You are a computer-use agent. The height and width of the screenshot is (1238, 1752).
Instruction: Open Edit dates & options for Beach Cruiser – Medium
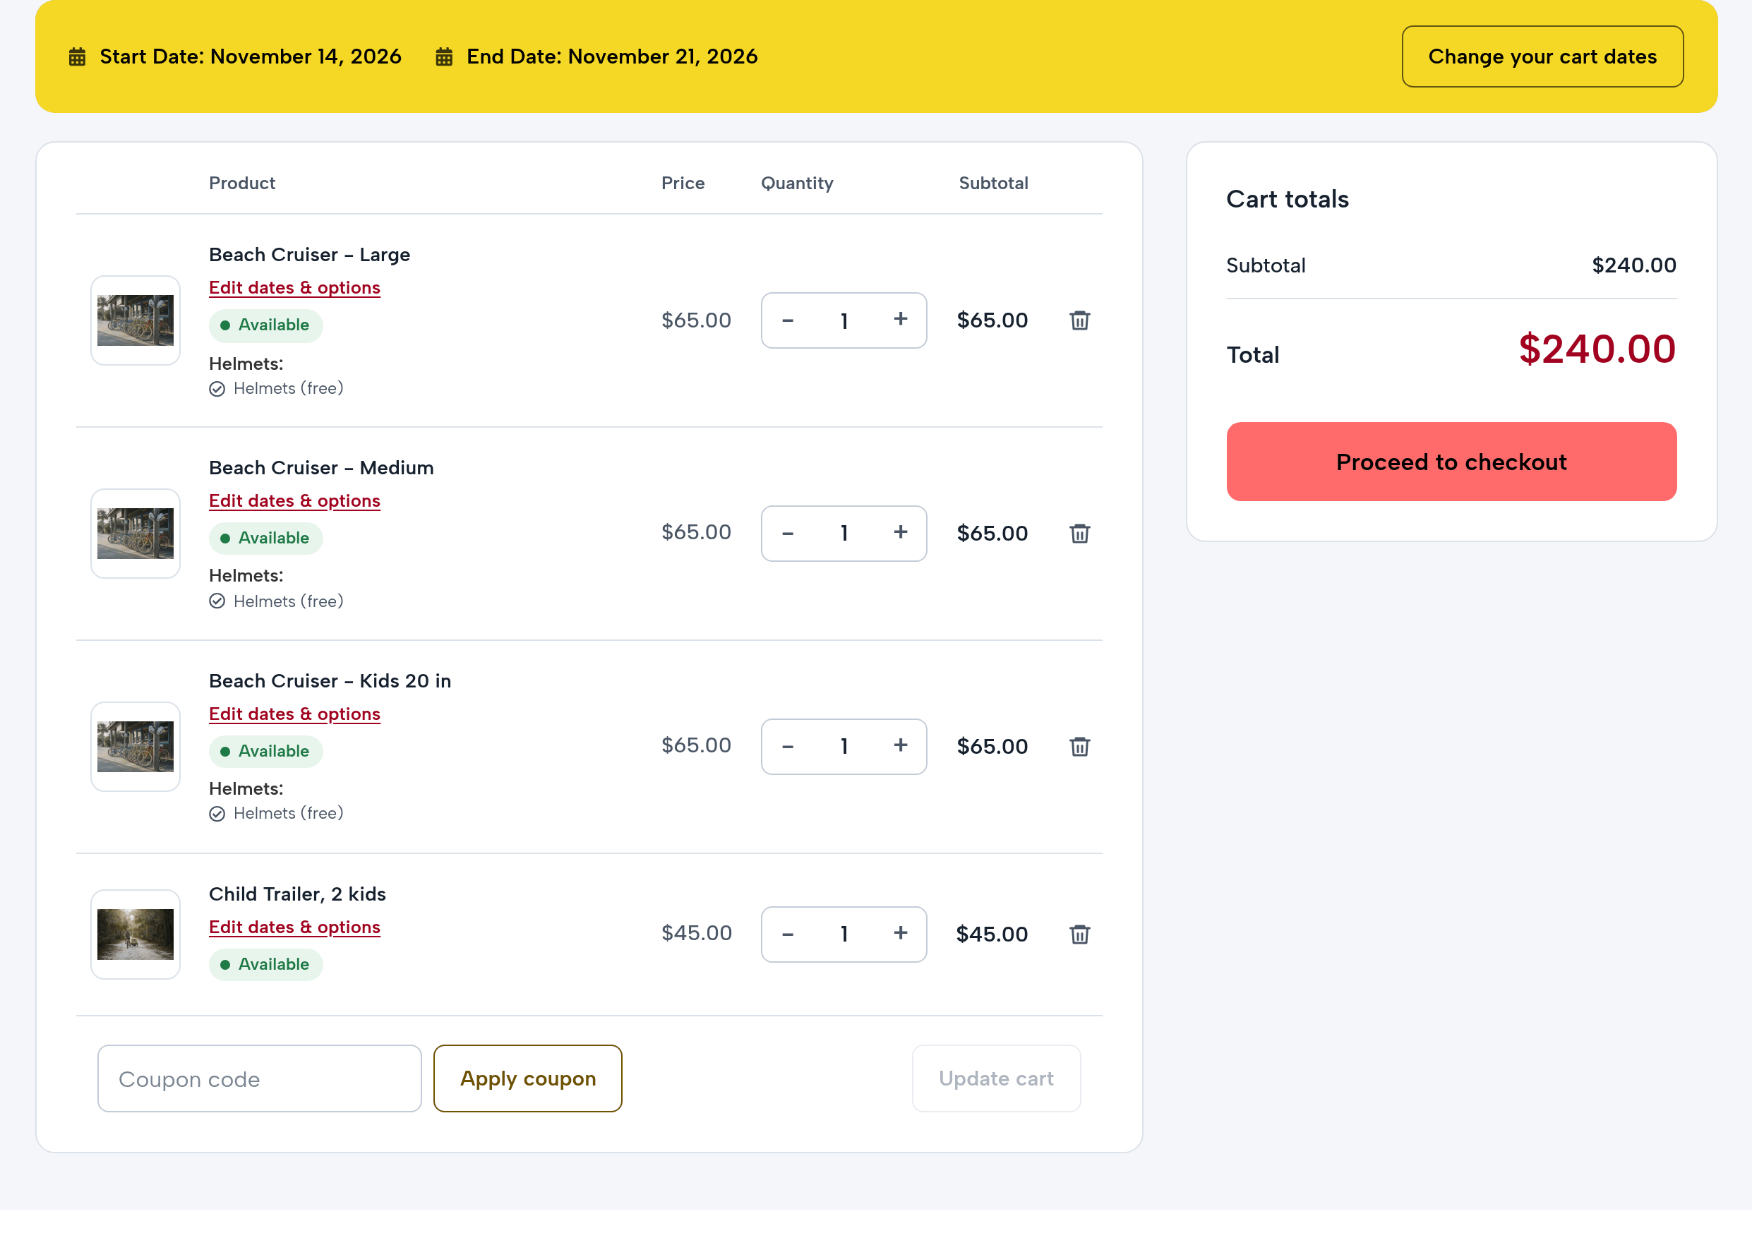(294, 500)
